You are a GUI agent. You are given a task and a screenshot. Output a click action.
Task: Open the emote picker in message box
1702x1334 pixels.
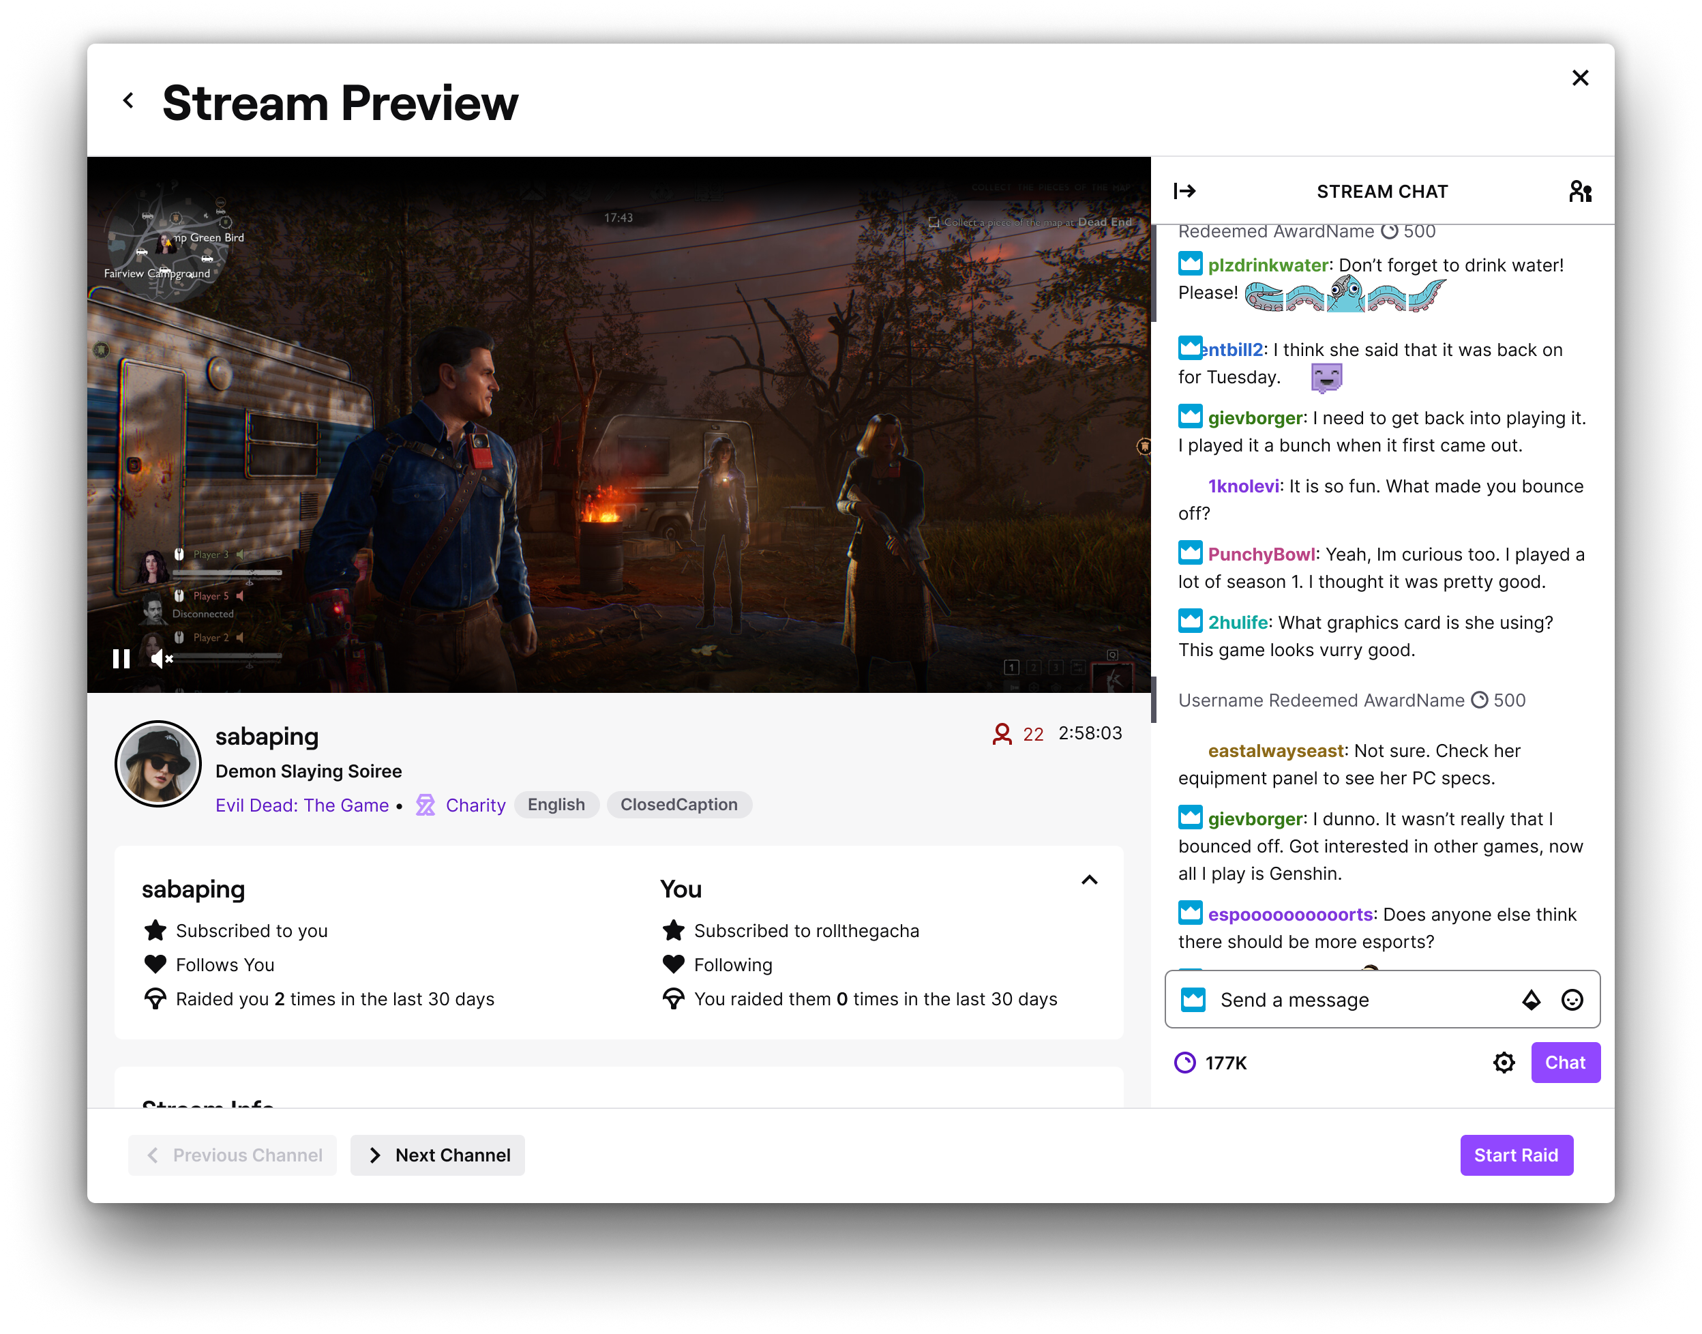[x=1572, y=1000]
